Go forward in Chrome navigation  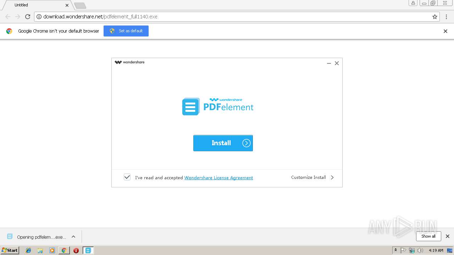(x=18, y=17)
